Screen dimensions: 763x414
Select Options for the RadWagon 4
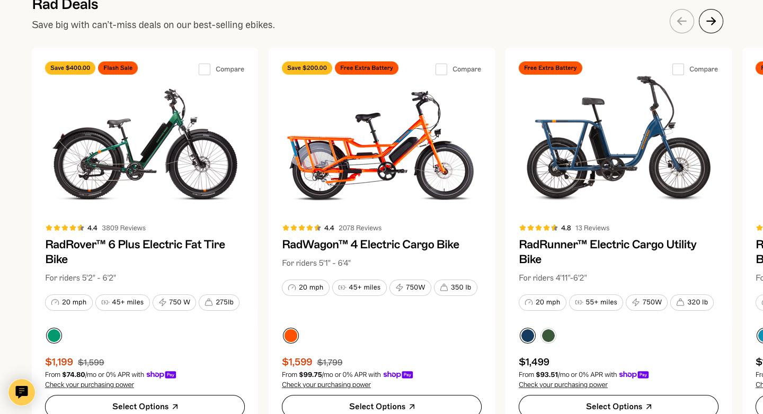click(x=381, y=406)
